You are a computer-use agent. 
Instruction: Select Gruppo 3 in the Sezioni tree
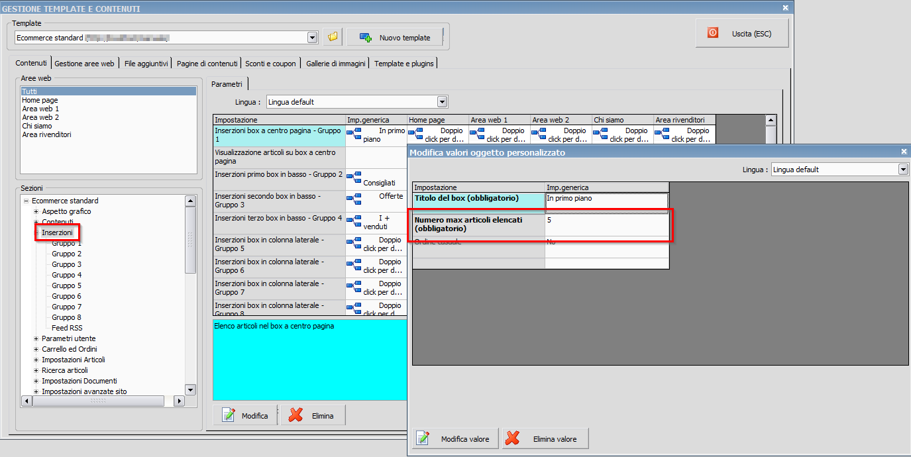click(67, 264)
